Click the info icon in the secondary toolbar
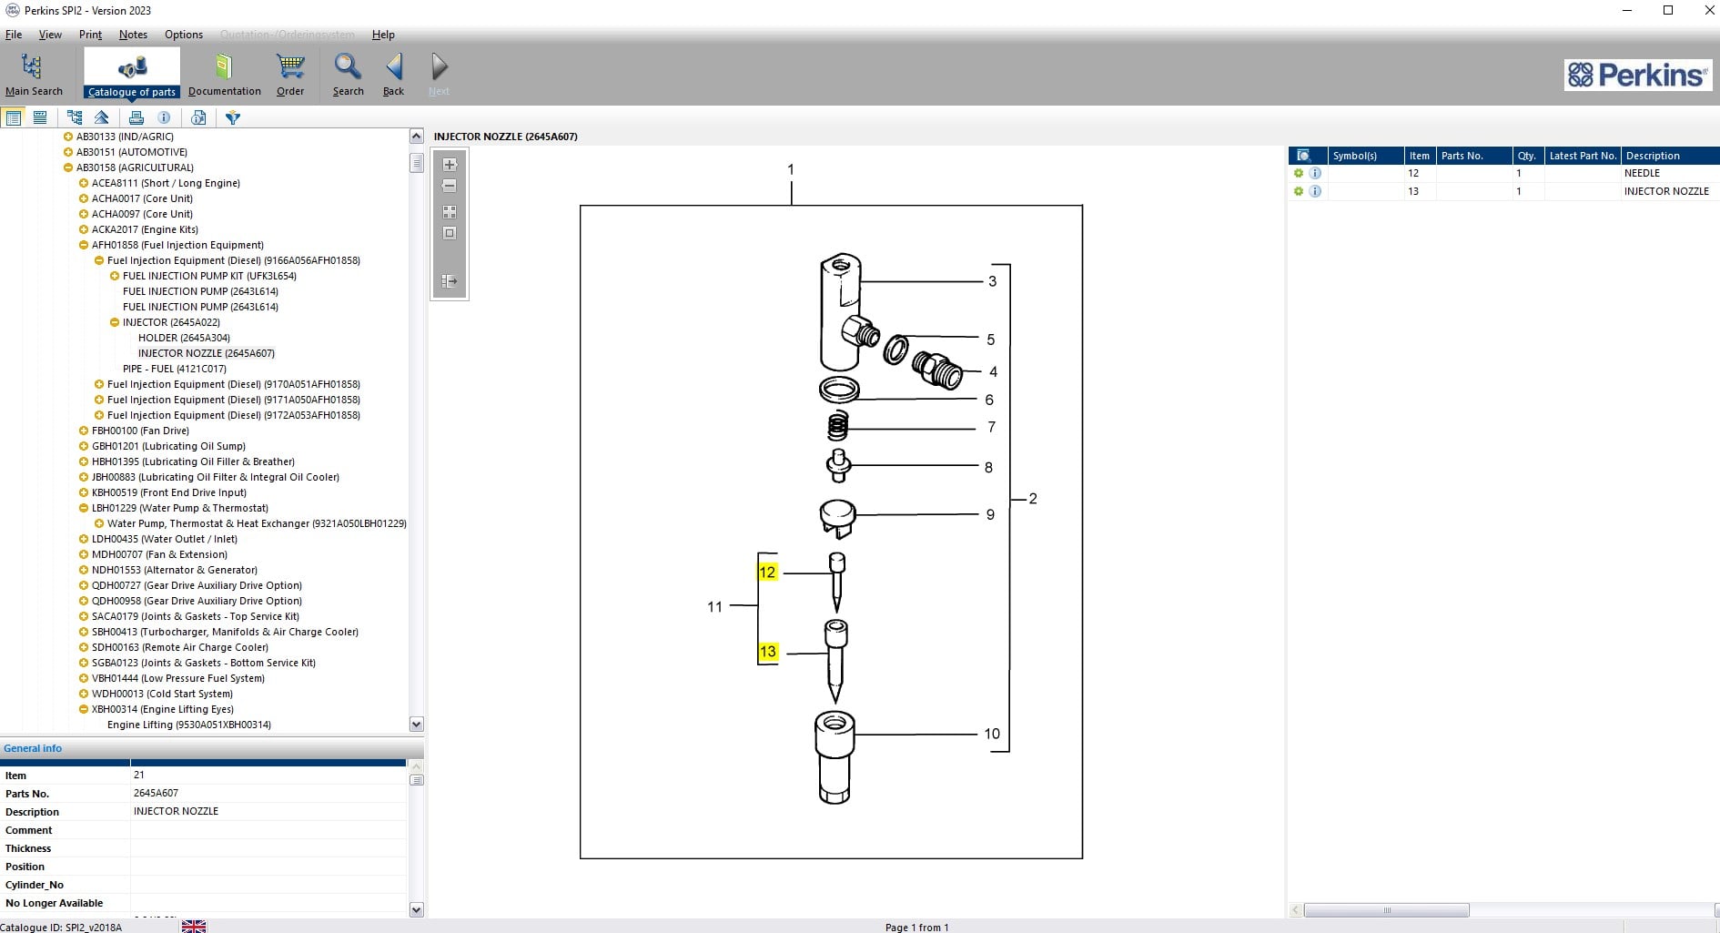 pyautogui.click(x=164, y=117)
